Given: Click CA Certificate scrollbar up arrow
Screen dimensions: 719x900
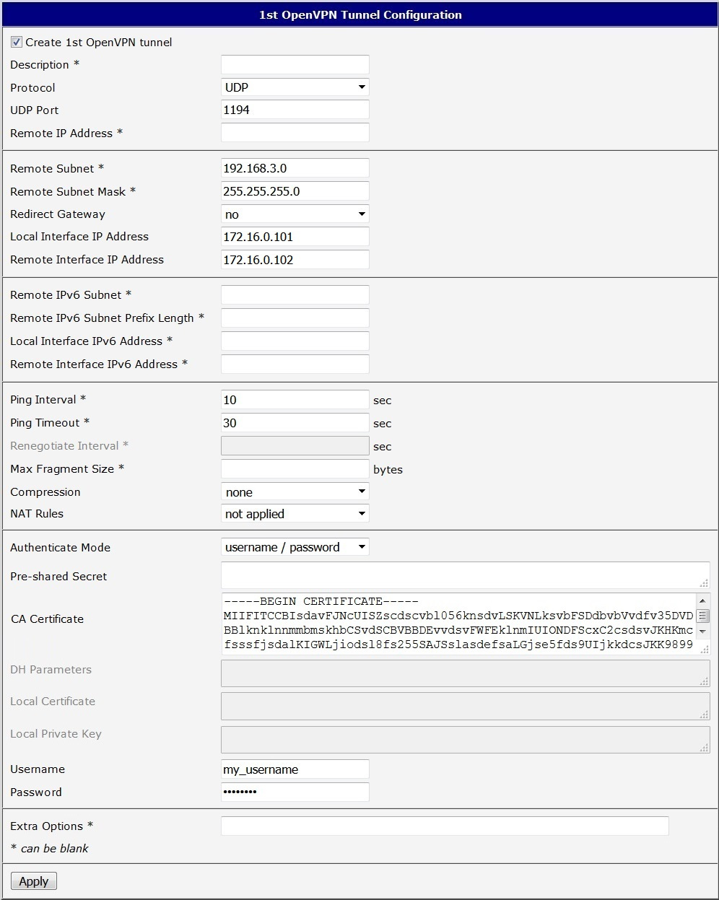Looking at the screenshot, I should pyautogui.click(x=702, y=600).
